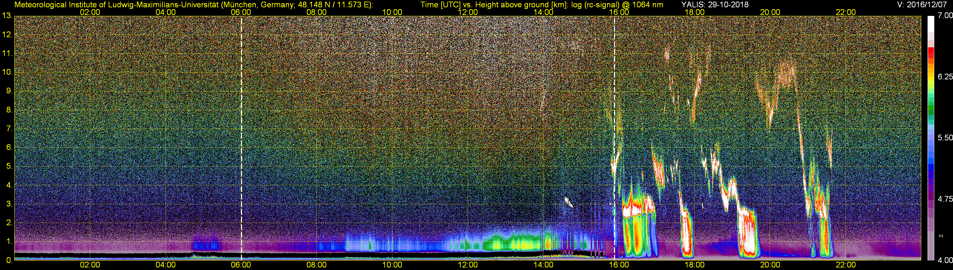Click the 20:00 label on the bottom time axis

(770, 265)
